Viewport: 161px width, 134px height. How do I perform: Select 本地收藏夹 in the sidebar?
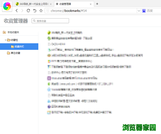(13, 32)
